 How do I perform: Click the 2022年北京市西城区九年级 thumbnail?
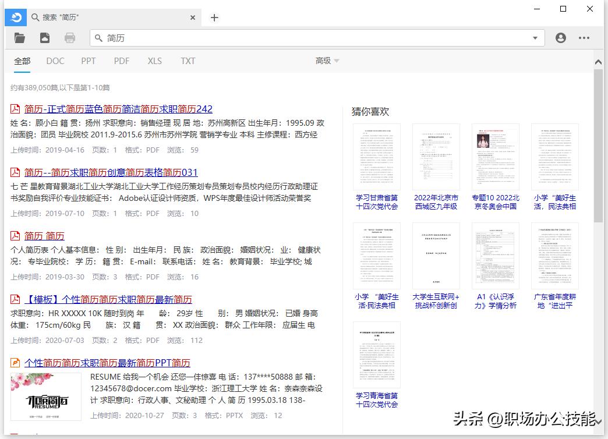pos(436,156)
